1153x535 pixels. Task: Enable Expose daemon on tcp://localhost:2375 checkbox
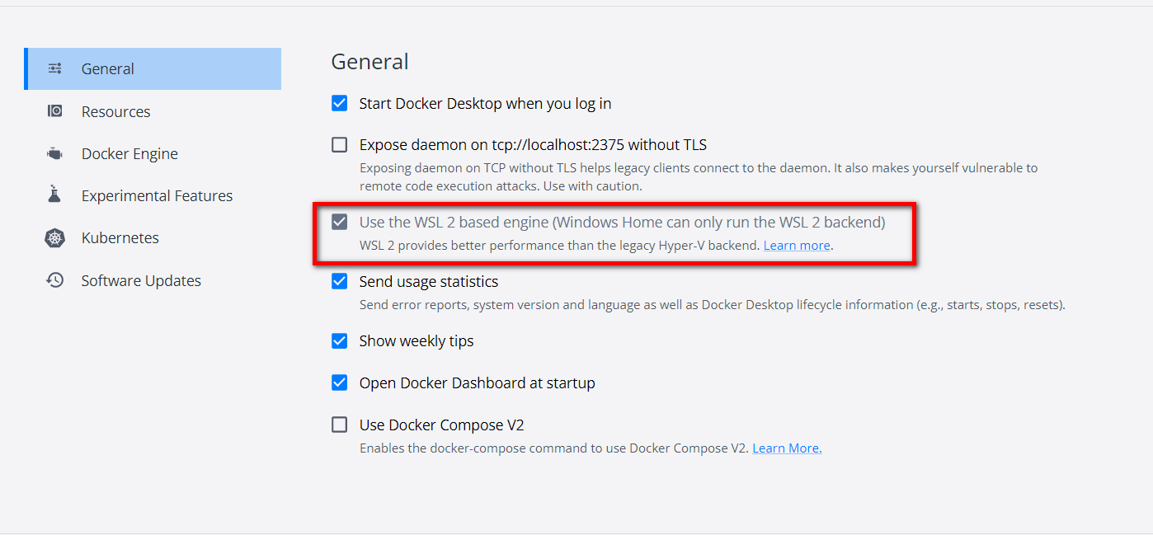pyautogui.click(x=339, y=145)
